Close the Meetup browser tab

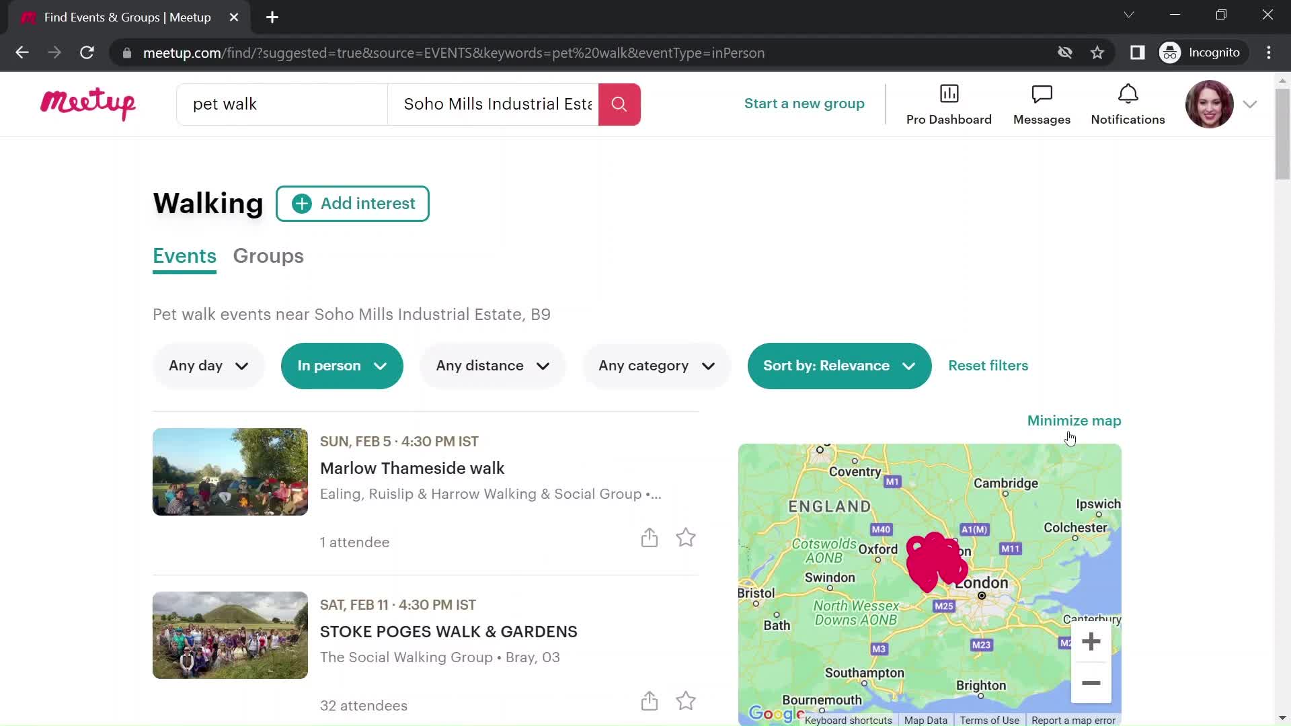[x=234, y=17]
